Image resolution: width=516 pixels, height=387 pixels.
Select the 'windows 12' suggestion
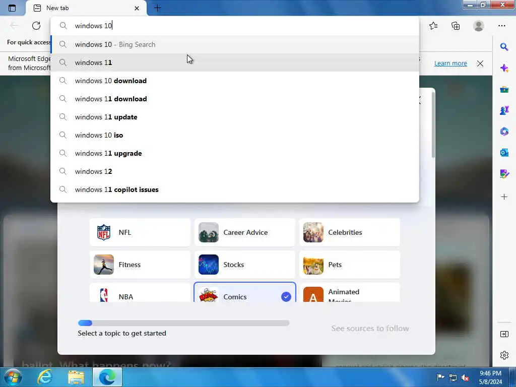tap(235, 171)
